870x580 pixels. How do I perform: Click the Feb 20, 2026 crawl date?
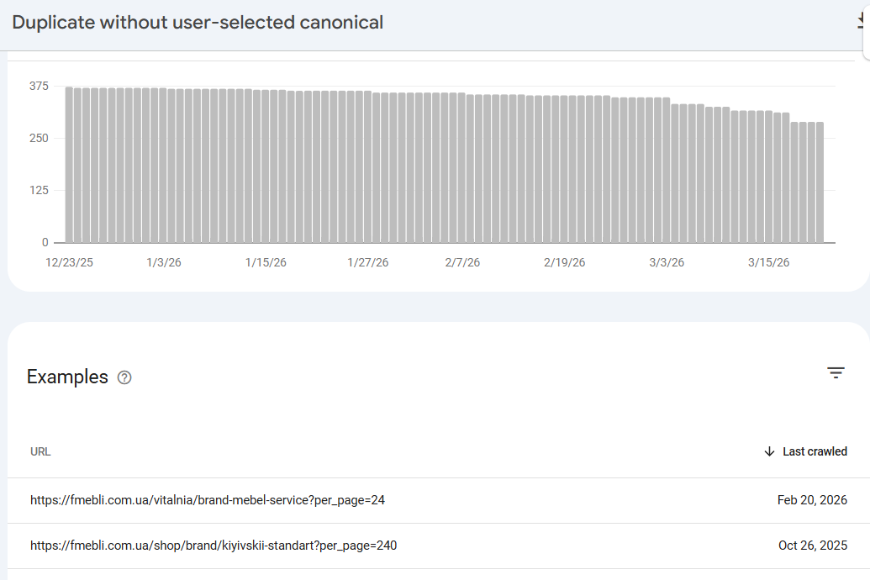[x=812, y=500]
